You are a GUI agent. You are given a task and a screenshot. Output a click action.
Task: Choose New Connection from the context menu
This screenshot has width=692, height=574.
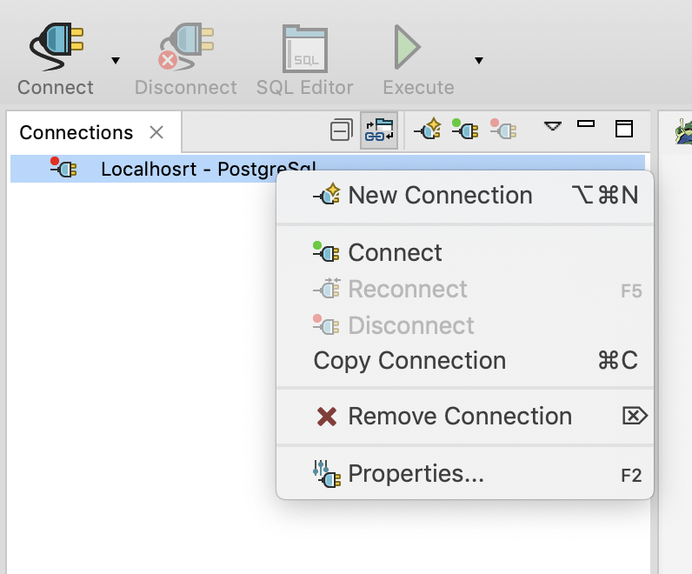point(440,195)
